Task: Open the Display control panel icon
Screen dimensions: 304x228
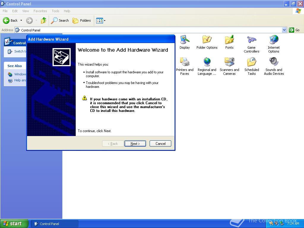Action: pyautogui.click(x=185, y=42)
